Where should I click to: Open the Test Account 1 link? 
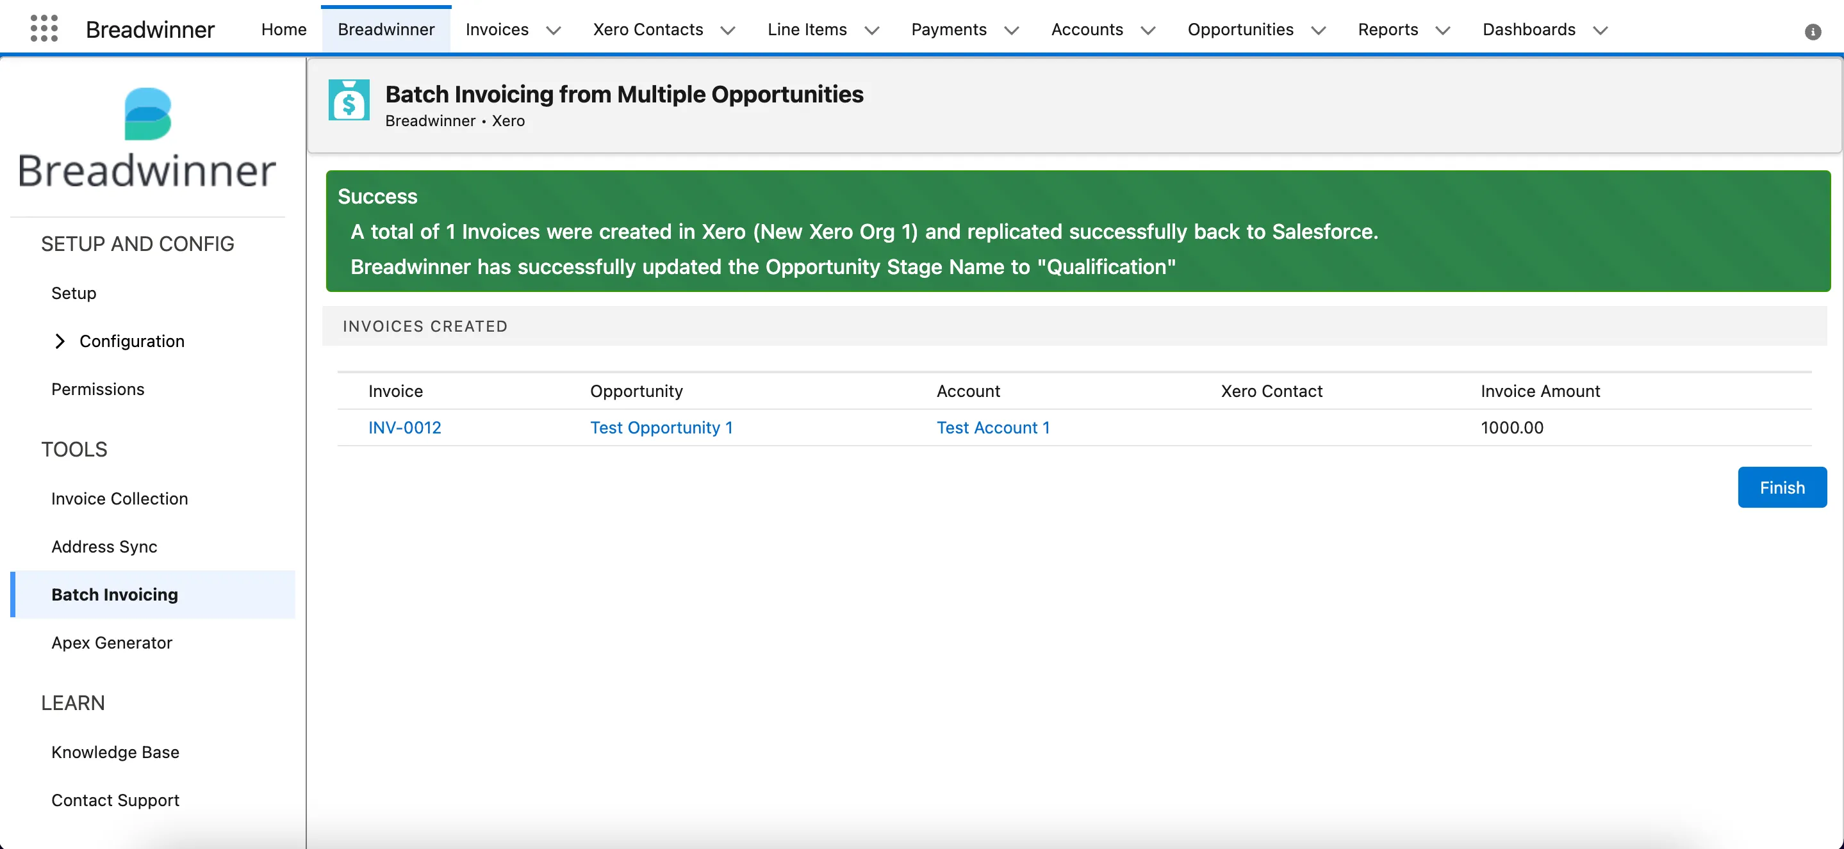(x=993, y=427)
